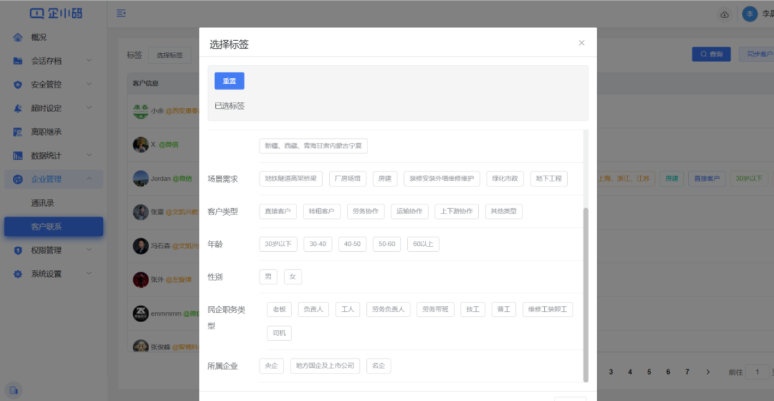Image resolution: width=774 pixels, height=401 pixels.
Task: Select the 40-50 age tag
Action: tap(353, 244)
